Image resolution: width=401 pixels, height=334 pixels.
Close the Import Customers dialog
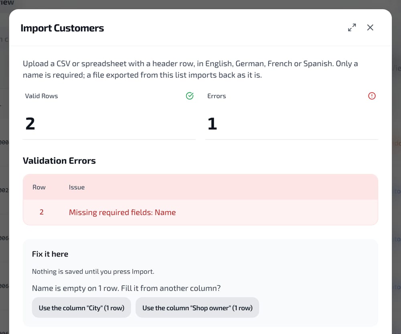[x=370, y=27]
